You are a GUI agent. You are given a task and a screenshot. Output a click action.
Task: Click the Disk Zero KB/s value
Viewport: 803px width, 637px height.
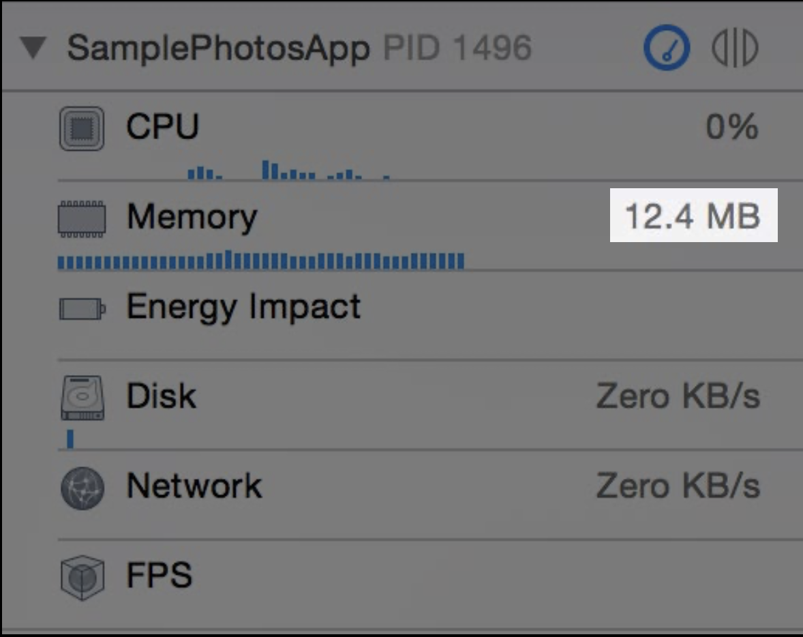678,396
